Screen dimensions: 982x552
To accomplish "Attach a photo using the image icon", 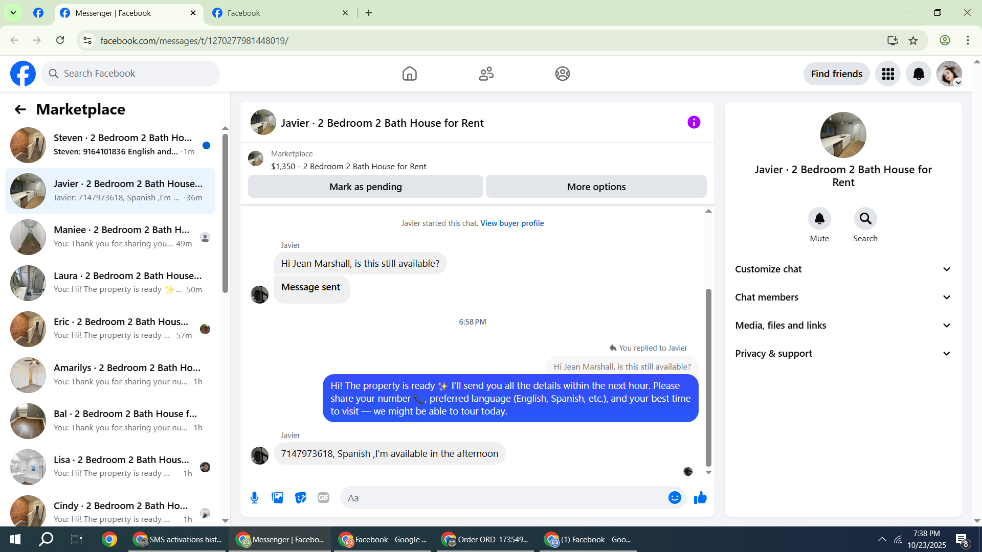I will [277, 498].
